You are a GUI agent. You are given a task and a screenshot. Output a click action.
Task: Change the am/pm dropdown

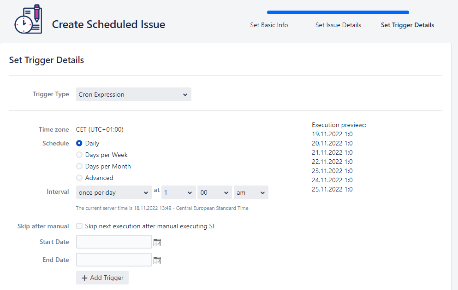[251, 192]
